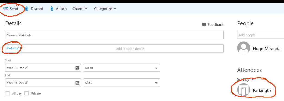
Task: Click the Add people field
Action: coord(260,35)
